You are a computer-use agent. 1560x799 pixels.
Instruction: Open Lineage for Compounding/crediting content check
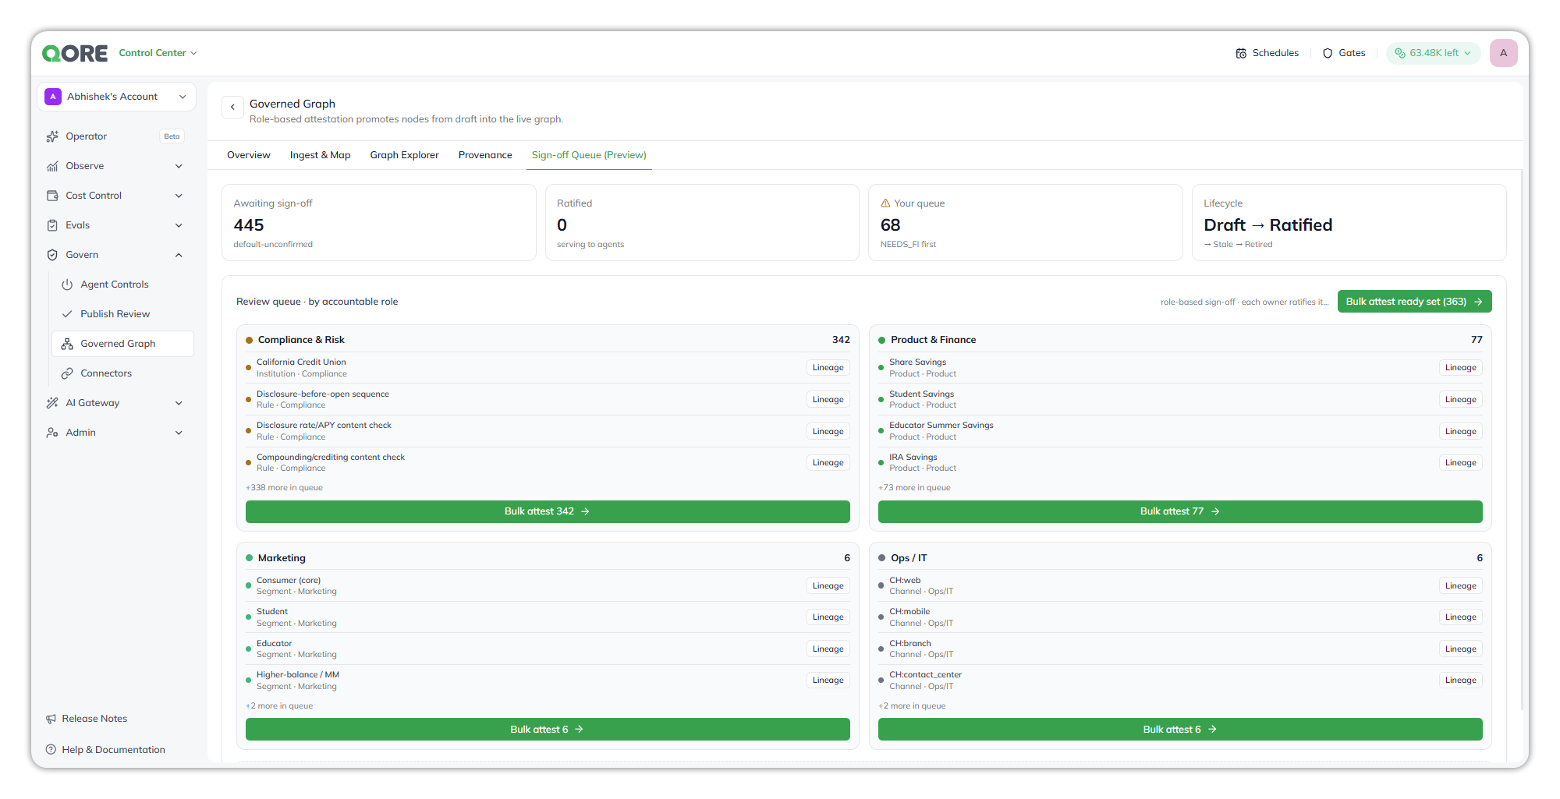(x=828, y=463)
